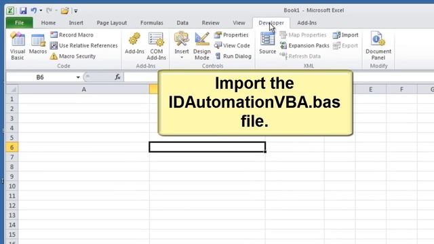This screenshot has width=434, height=244.
Task: Click Map Properties
Action: [303, 35]
